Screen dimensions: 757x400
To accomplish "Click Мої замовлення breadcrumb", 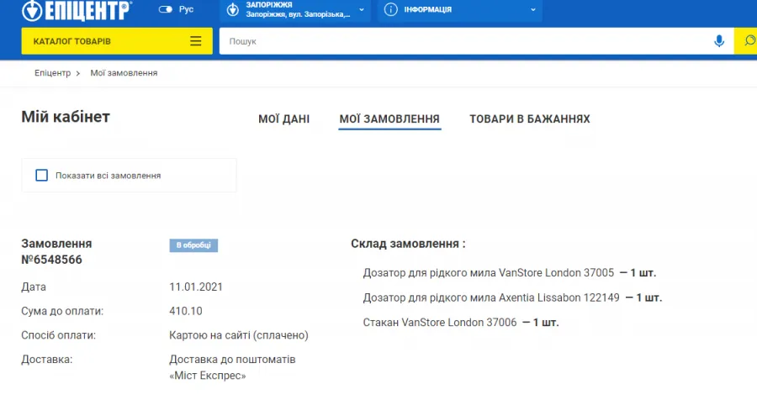I will click(124, 73).
